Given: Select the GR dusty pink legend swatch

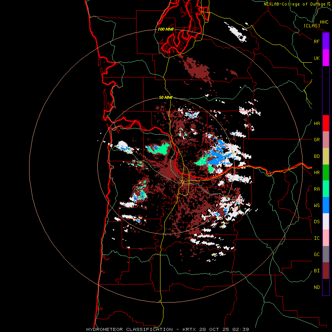Looking at the screenshot, I should (326, 139).
